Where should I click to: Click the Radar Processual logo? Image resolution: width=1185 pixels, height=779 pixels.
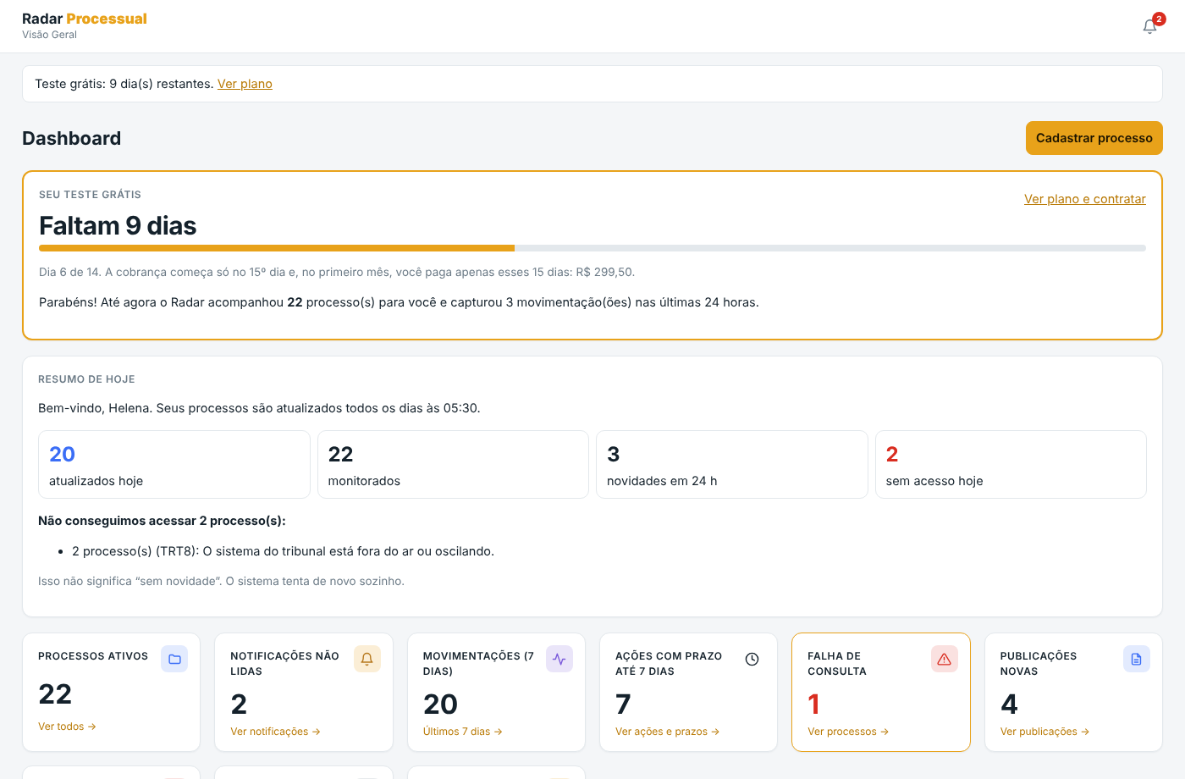85,19
